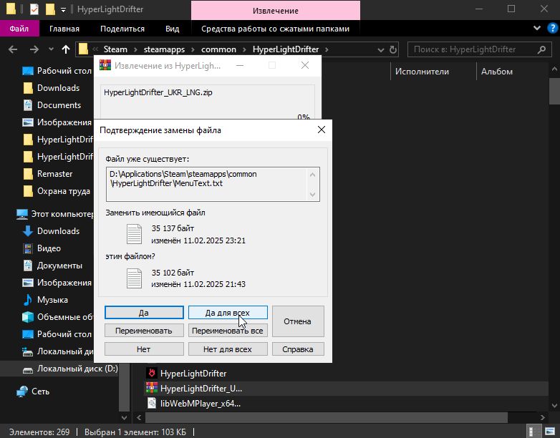Cancel extraction with Отмена button
Screen dimensions: 560x438
298,321
